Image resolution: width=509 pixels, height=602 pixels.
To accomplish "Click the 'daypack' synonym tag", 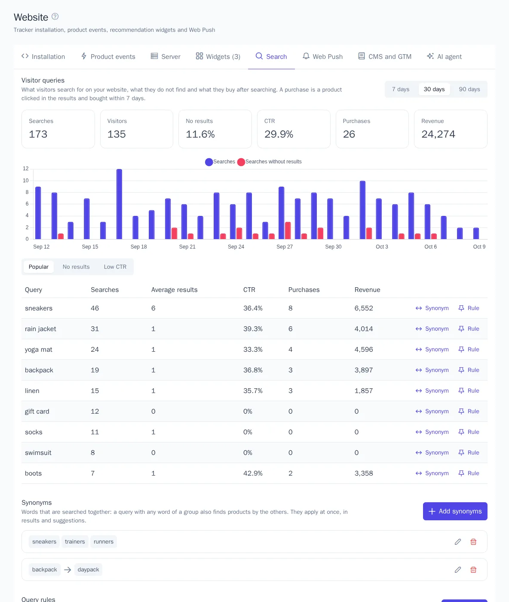I will point(89,570).
